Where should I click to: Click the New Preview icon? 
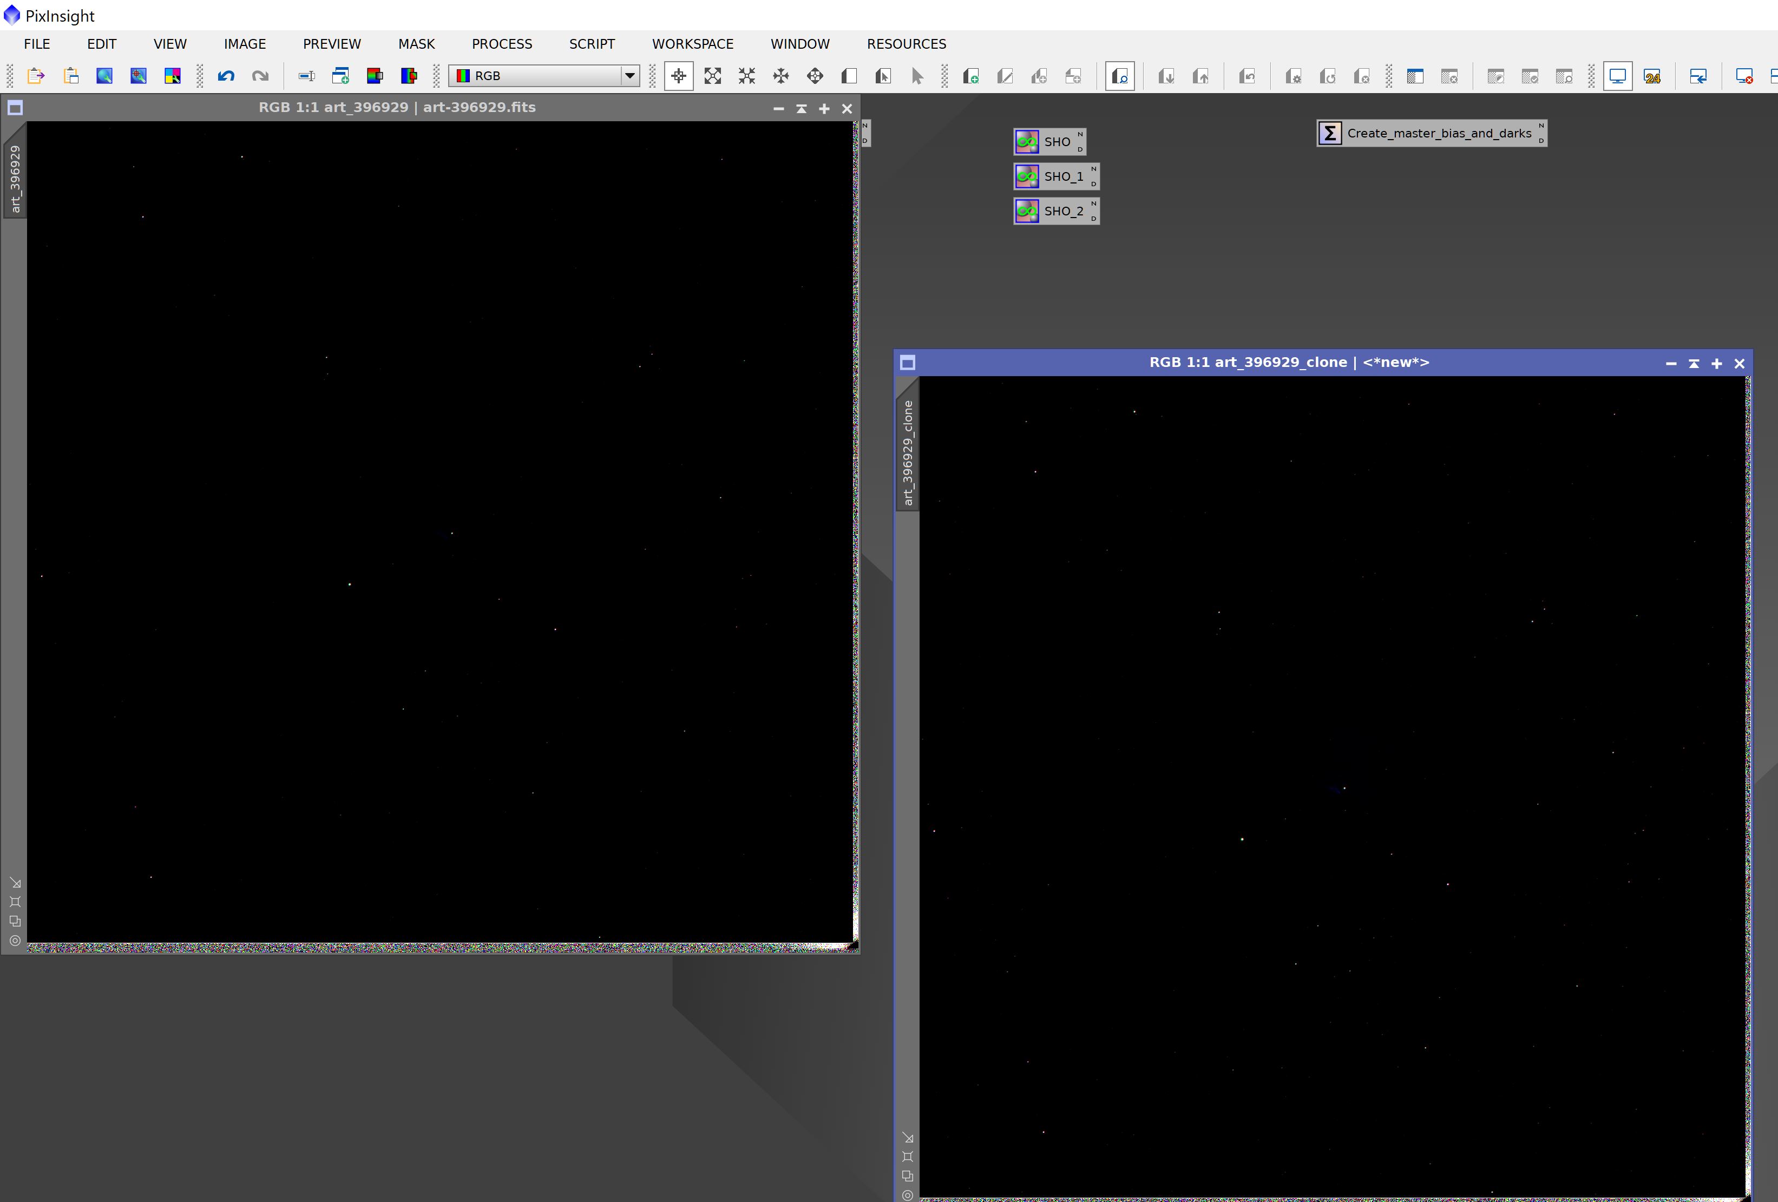tap(849, 76)
